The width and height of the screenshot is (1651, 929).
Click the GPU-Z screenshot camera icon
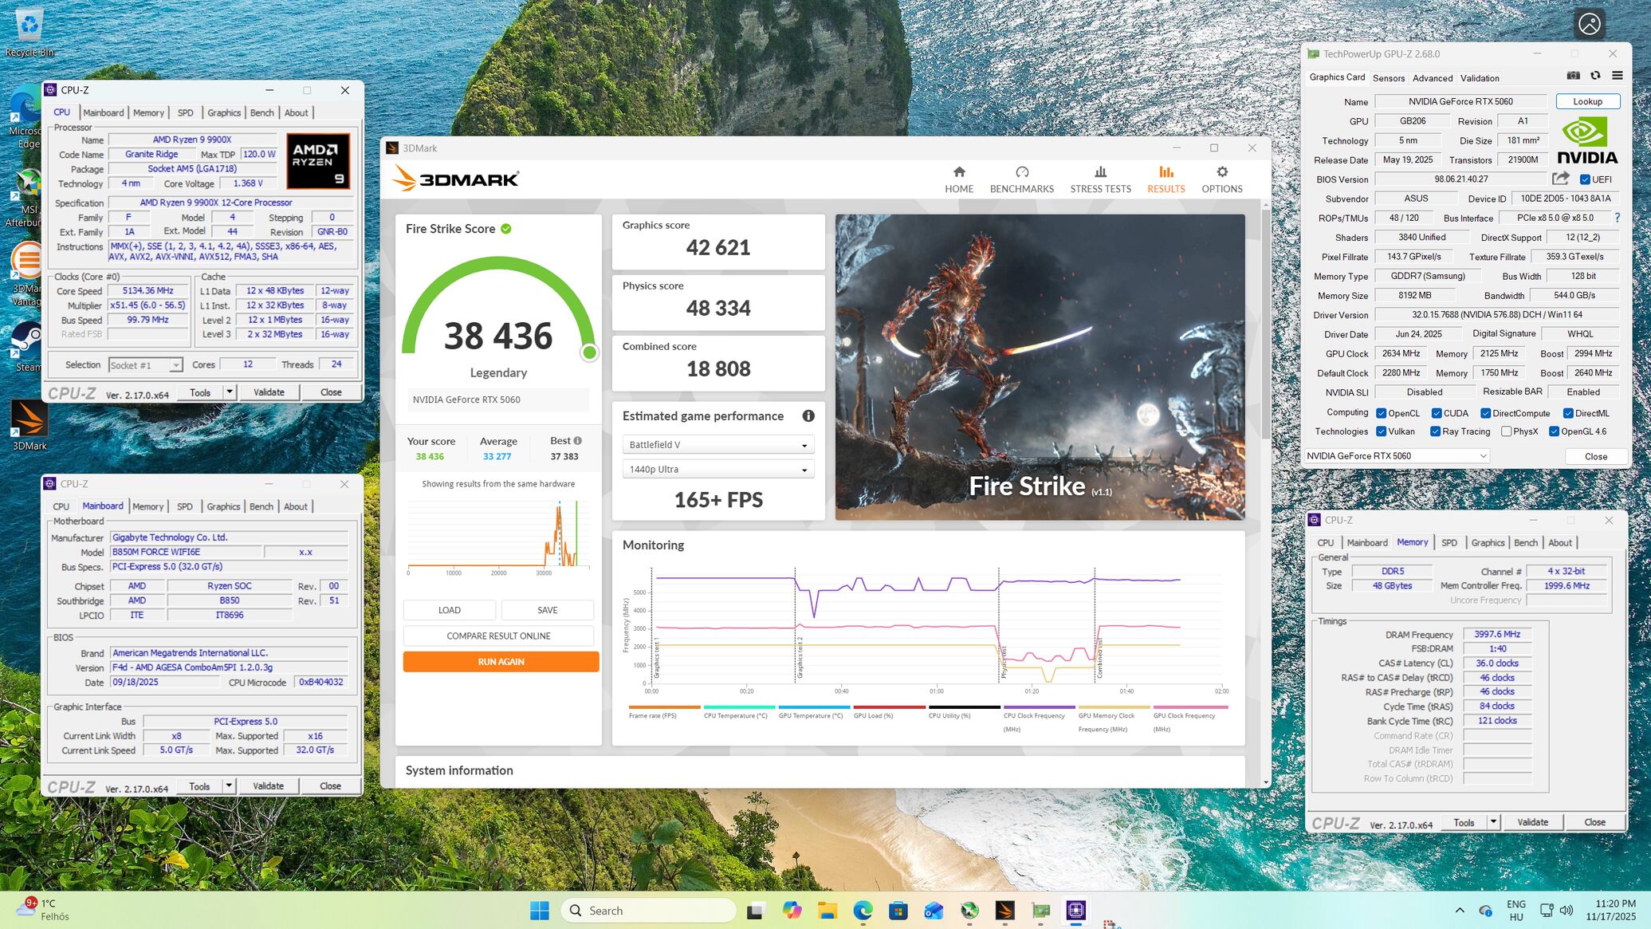coord(1573,76)
